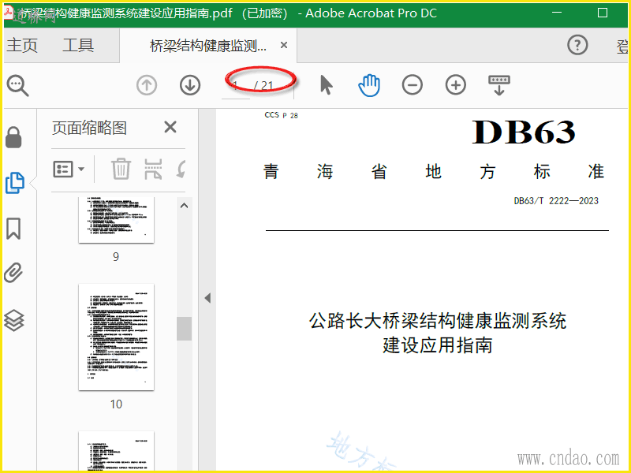This screenshot has width=631, height=473.
Task: Toggle the page thumbnails panel icon
Action: click(14, 183)
